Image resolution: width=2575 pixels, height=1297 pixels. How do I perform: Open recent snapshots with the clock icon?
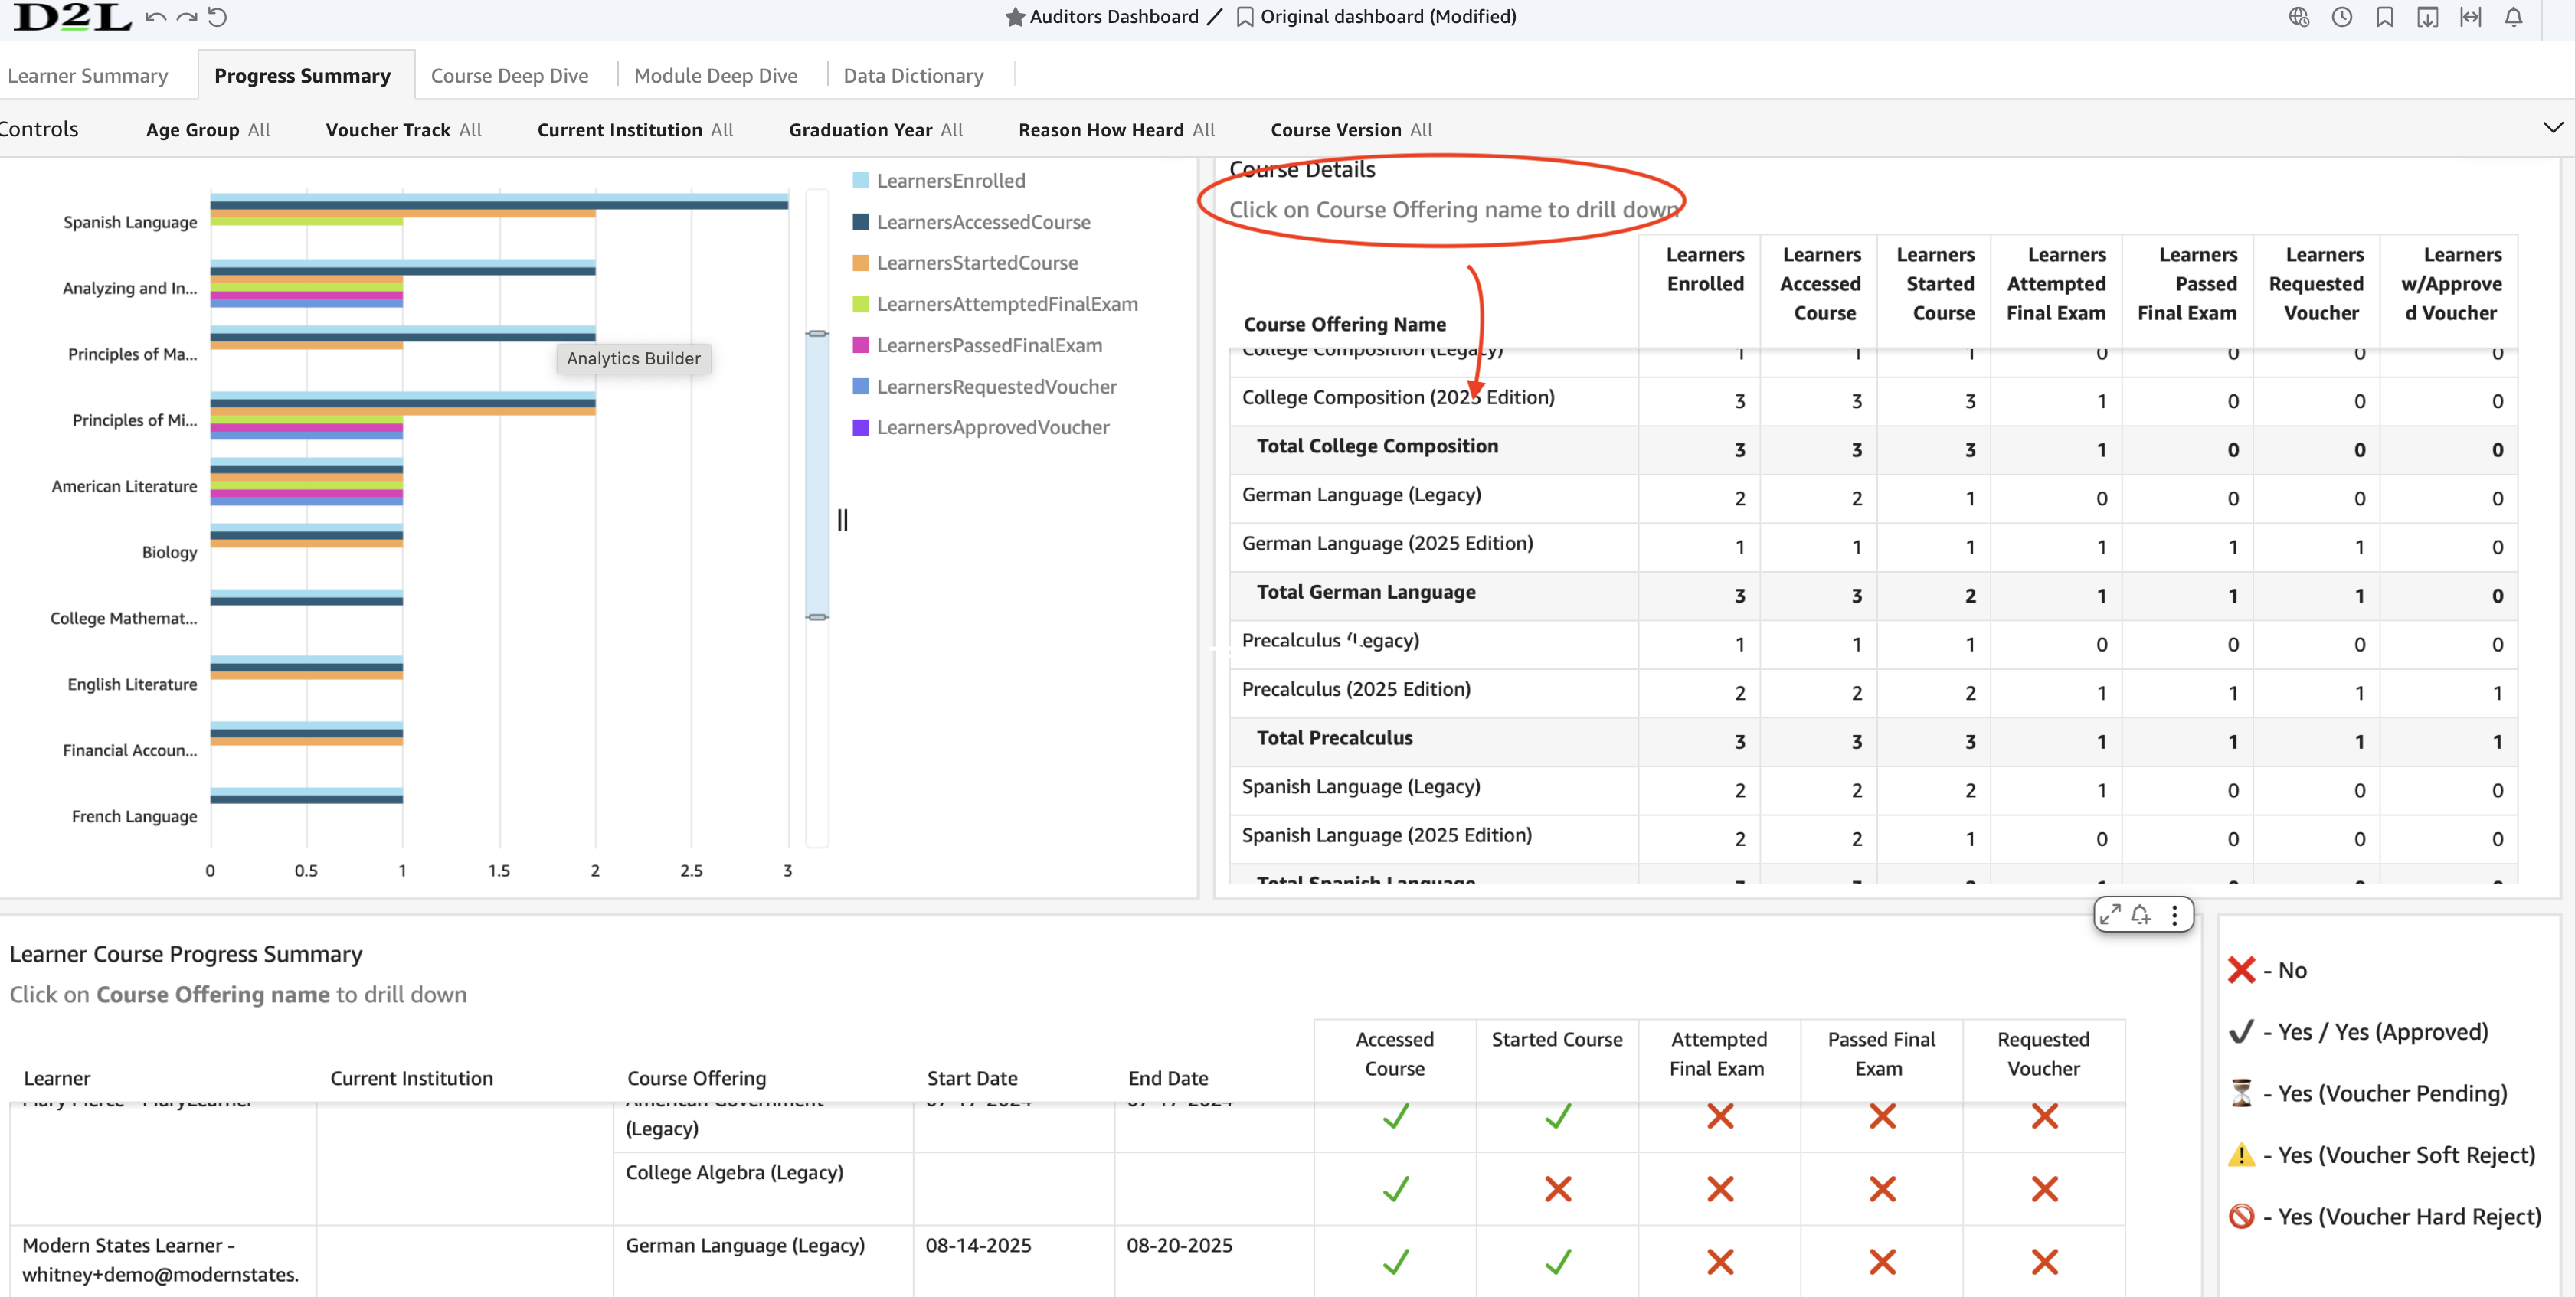(x=2342, y=17)
